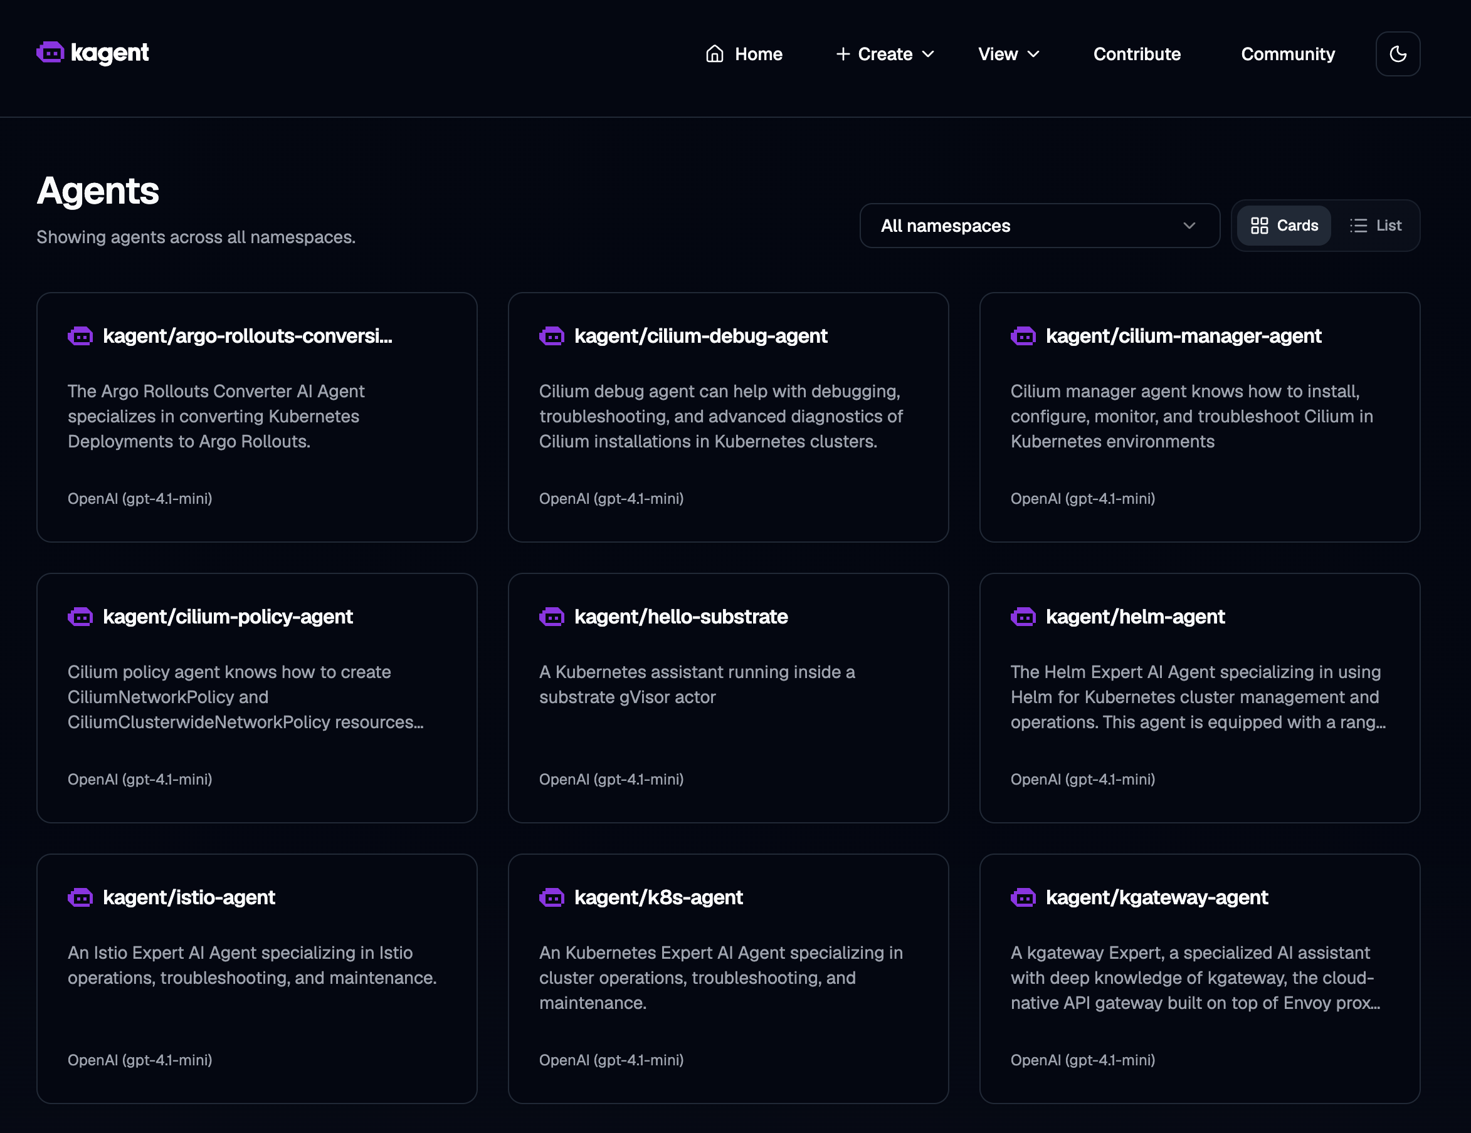The width and height of the screenshot is (1471, 1133).
Task: Click the model label on istio-agent card
Action: pyautogui.click(x=139, y=1060)
